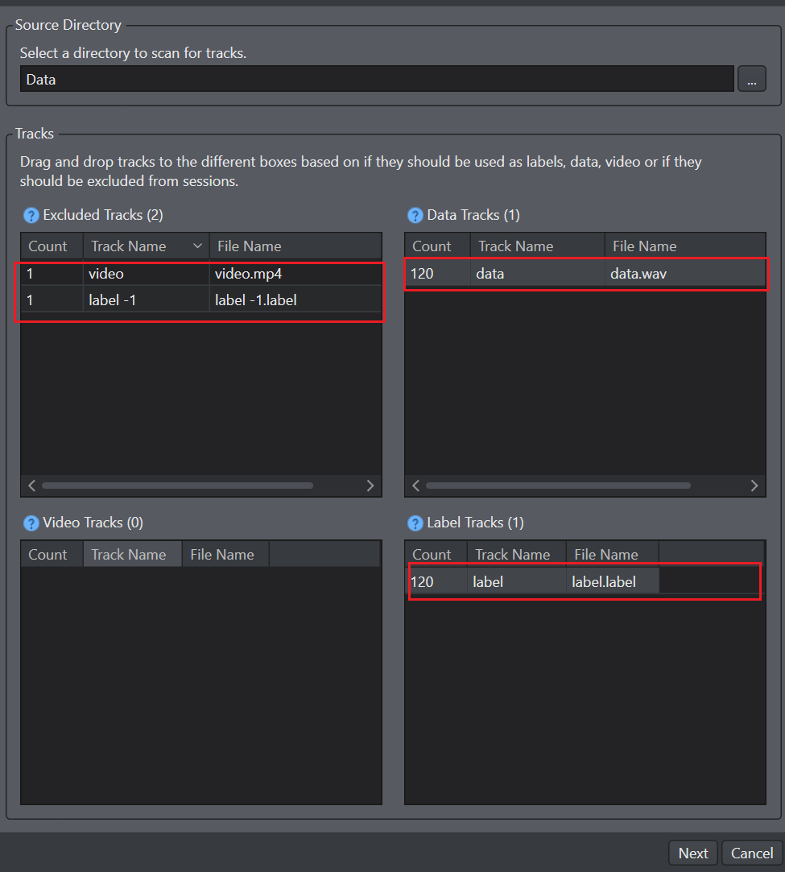Open help for Data Tracks
Screen dimensions: 785x872
point(415,215)
